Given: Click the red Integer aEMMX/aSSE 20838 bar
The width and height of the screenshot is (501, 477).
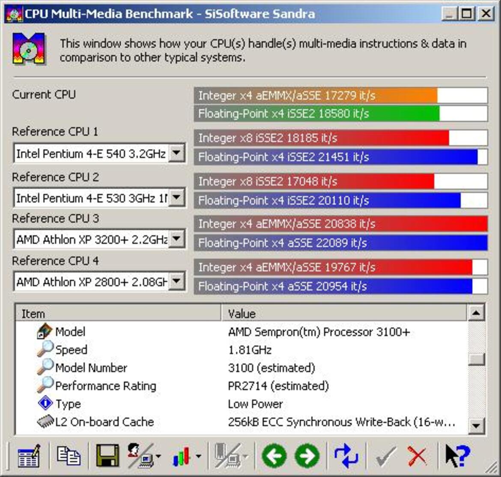Looking at the screenshot, I should [340, 223].
